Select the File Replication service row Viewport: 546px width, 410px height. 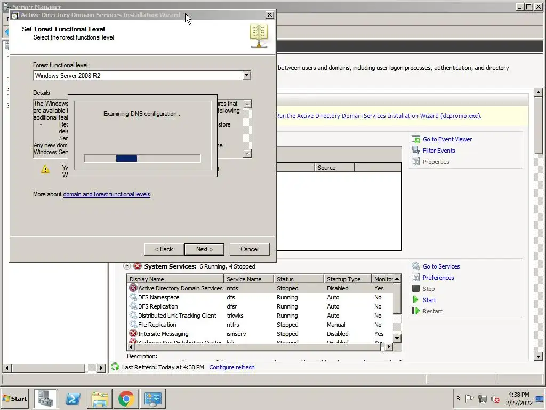260,325
